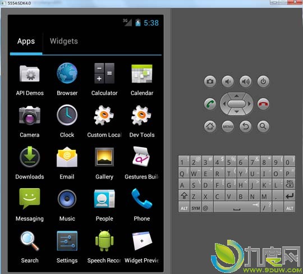The image size is (303, 274).
Task: Click the D-pad right arrow
Action: pyautogui.click(x=249, y=104)
